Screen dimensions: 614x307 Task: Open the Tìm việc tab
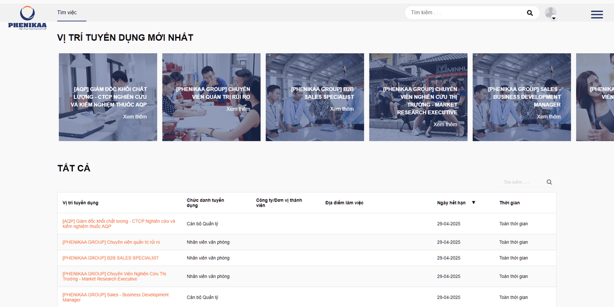click(67, 12)
